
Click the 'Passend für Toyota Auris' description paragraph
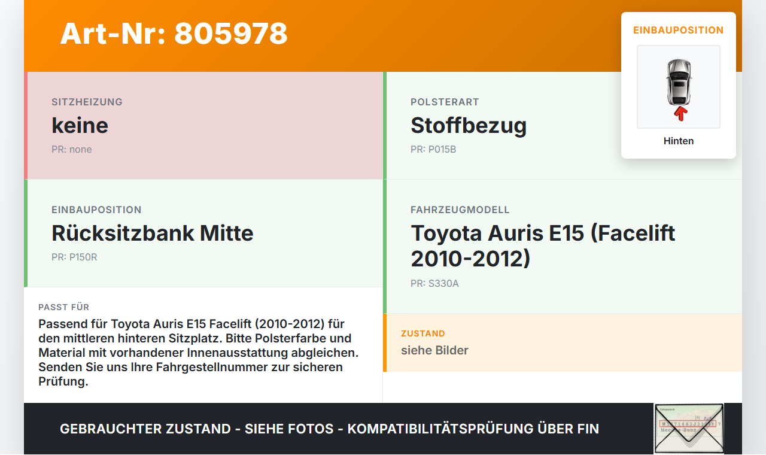tap(199, 353)
